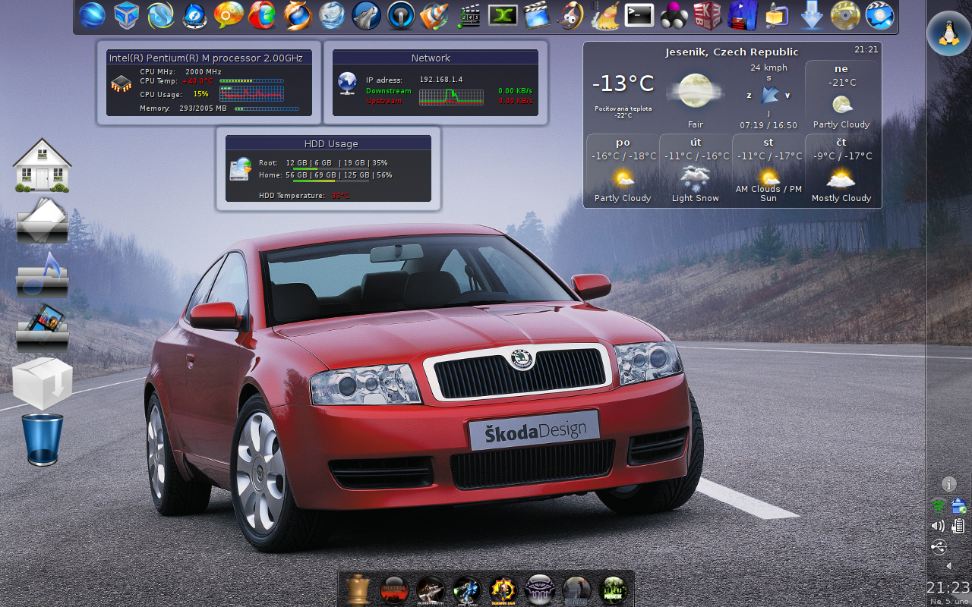Image resolution: width=972 pixels, height=607 pixels.
Task: Click the volume speaker tray icon
Action: click(x=939, y=526)
